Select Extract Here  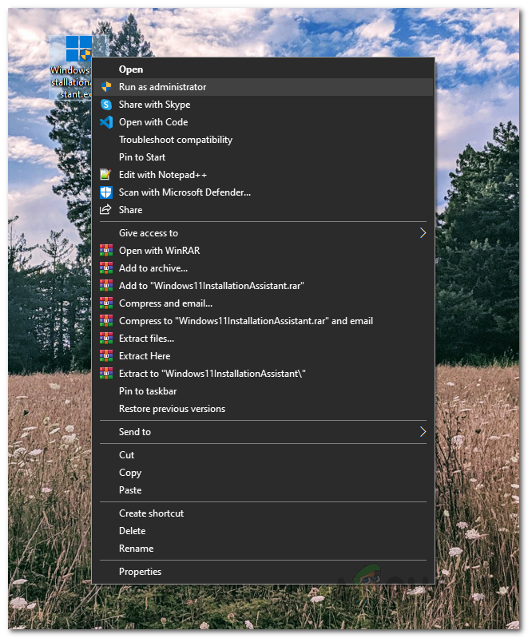tap(263, 356)
